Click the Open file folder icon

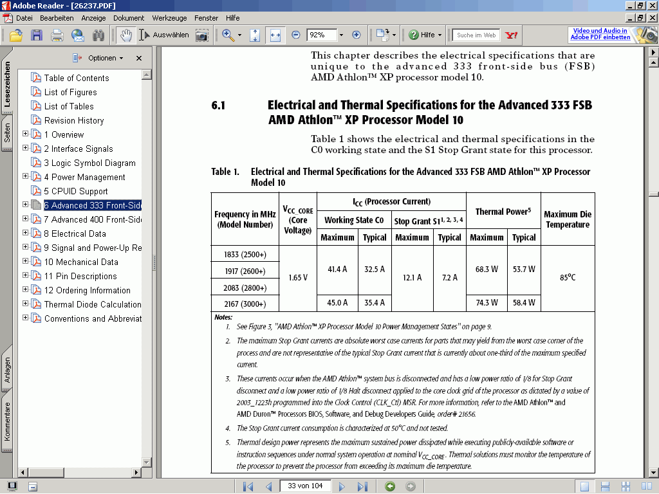(16, 35)
